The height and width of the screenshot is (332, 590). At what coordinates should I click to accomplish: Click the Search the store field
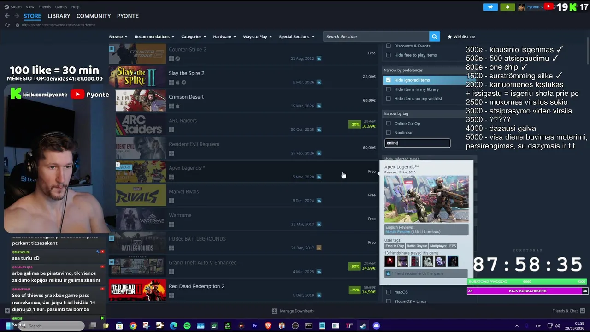(x=376, y=36)
